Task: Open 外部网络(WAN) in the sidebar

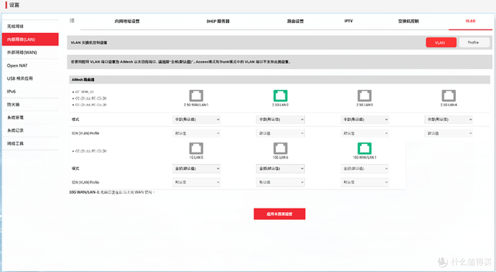Action: click(x=30, y=52)
